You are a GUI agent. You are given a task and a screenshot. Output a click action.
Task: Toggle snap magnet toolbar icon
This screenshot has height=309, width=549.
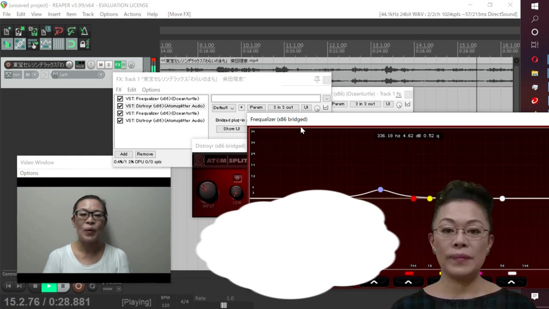pos(71,44)
